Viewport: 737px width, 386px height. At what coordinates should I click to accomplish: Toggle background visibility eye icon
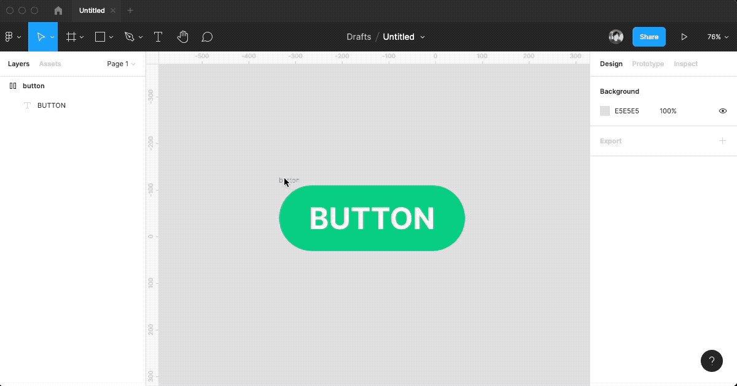point(723,111)
